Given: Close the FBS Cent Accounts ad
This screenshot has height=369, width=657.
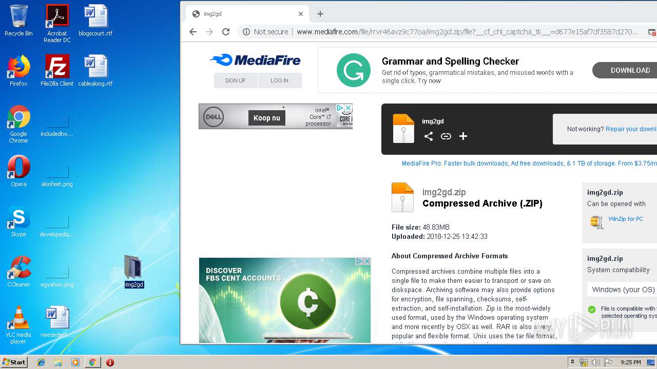Looking at the screenshot, I should [x=366, y=261].
